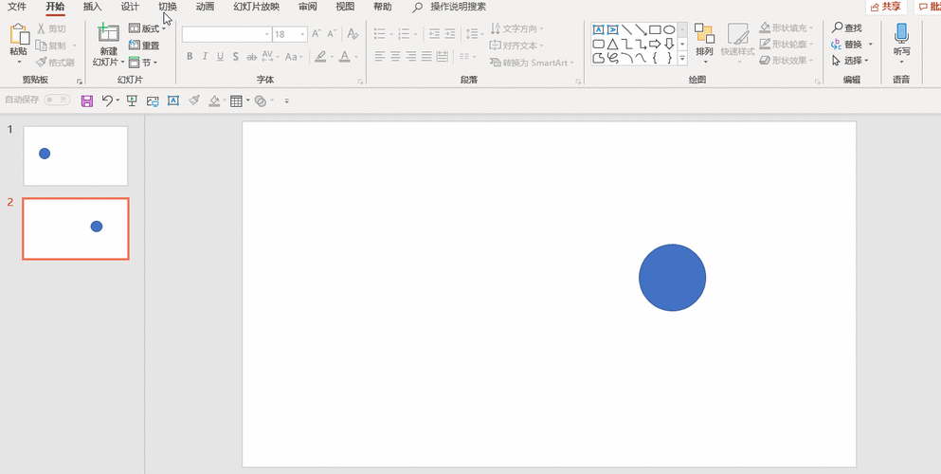Open the Arrange (排列) tool
Image resolution: width=941 pixels, height=474 pixels.
click(x=703, y=38)
